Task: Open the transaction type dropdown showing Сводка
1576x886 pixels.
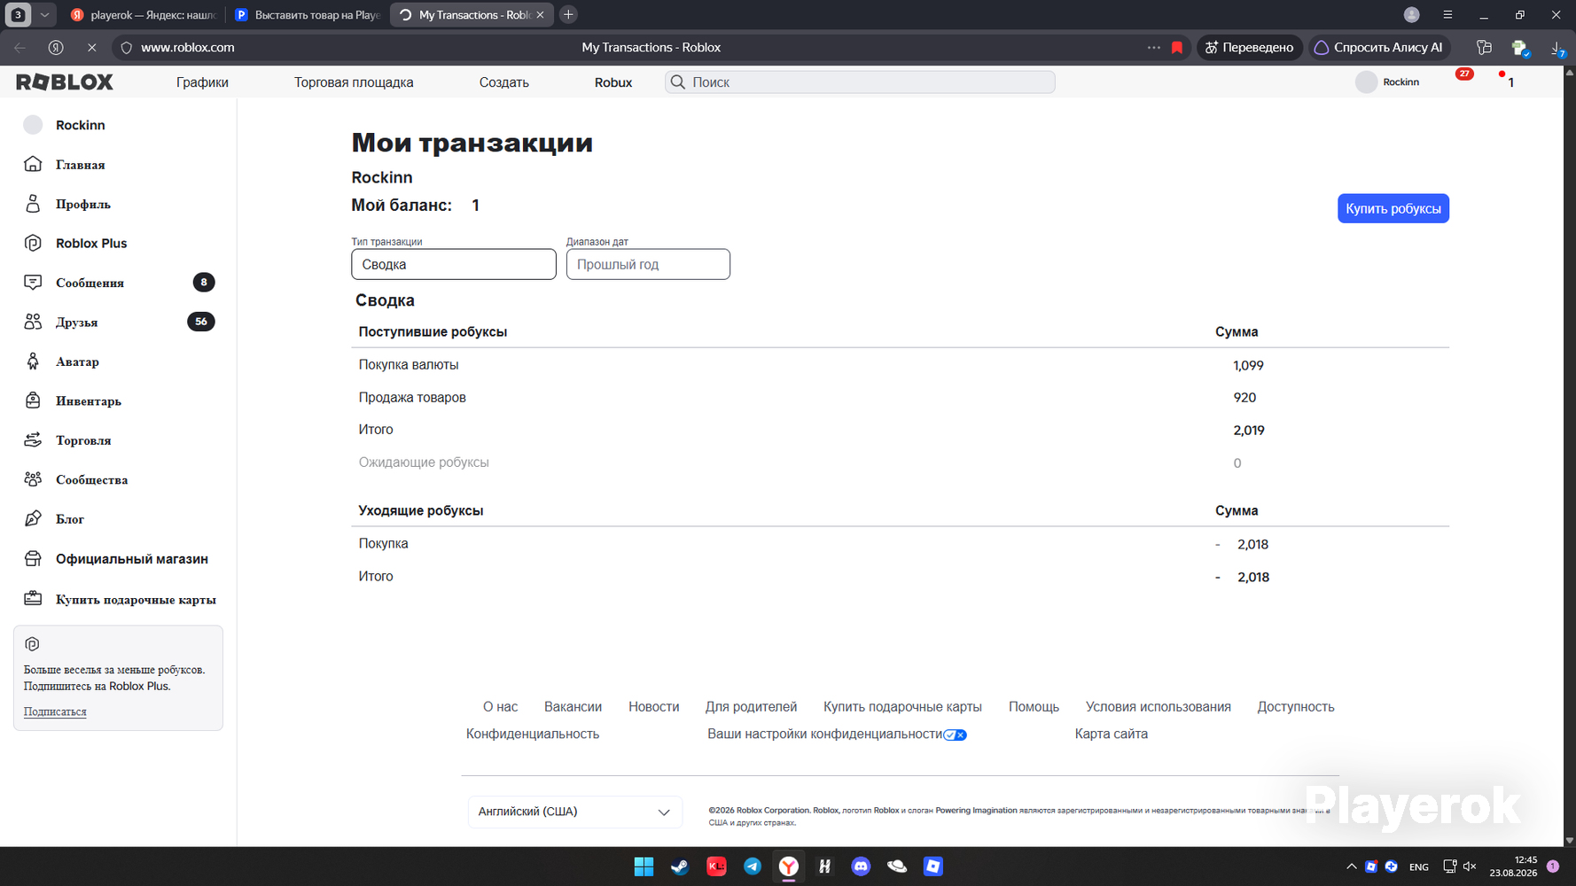Action: click(x=454, y=264)
